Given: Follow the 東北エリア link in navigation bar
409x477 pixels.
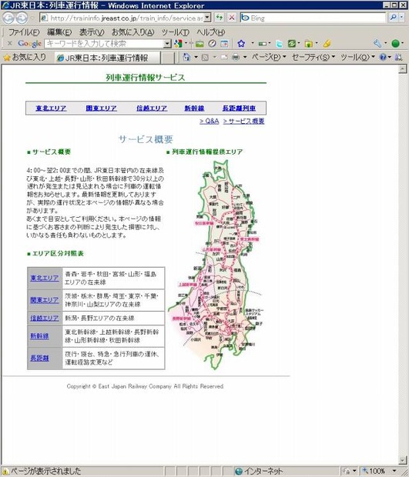Looking at the screenshot, I should (51, 108).
